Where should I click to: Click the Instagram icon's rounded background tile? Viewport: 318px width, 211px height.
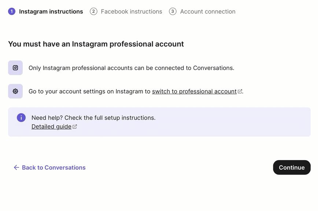coord(15,68)
